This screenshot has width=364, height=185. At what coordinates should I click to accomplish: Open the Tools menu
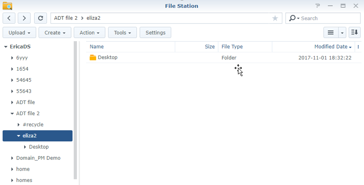point(123,33)
